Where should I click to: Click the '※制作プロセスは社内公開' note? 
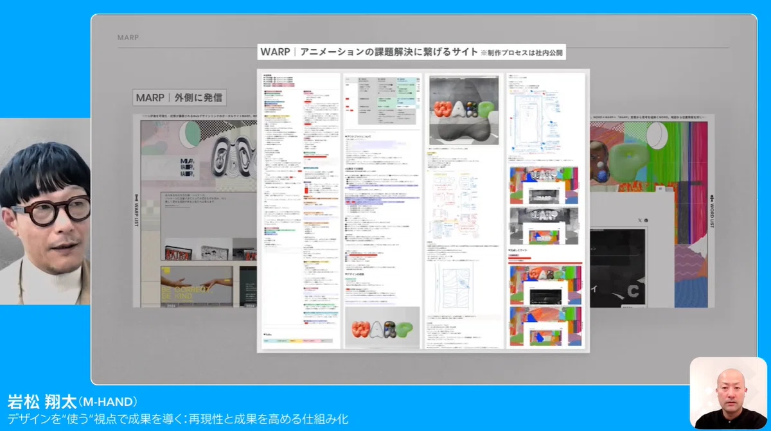pos(522,53)
